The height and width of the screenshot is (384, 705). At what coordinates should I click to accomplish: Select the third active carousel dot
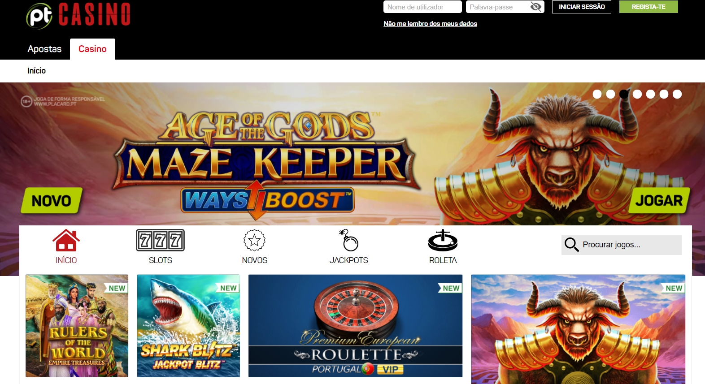click(624, 94)
